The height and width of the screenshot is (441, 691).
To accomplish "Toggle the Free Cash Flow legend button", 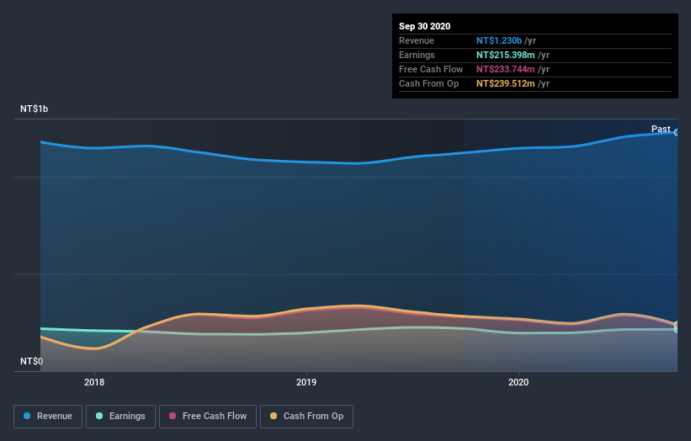I will 208,417.
